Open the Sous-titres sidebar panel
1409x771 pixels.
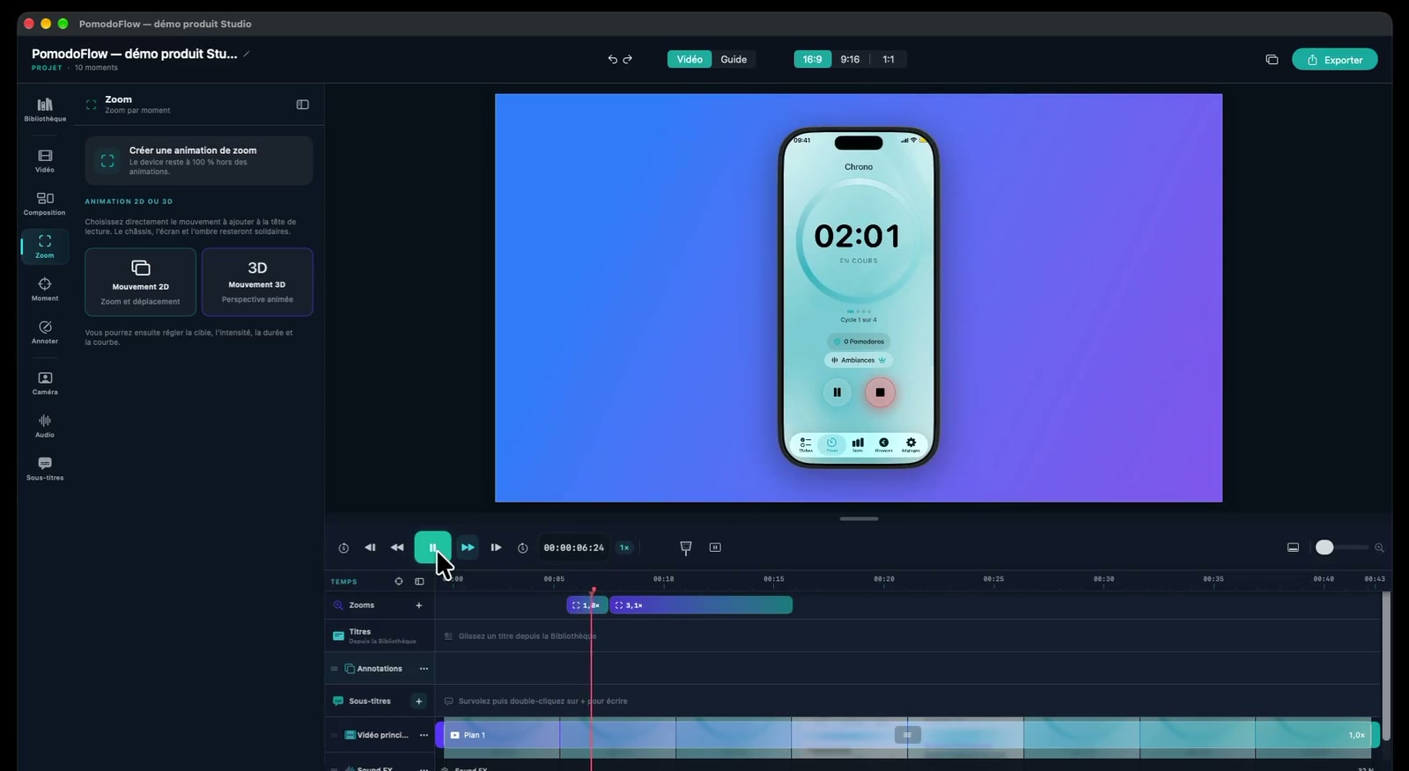click(x=45, y=468)
